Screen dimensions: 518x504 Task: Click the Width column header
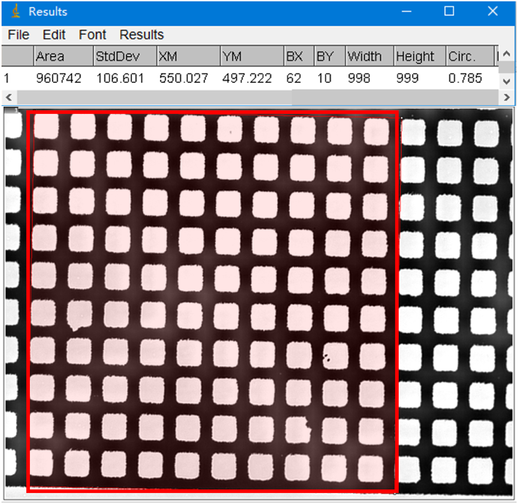pos(368,56)
